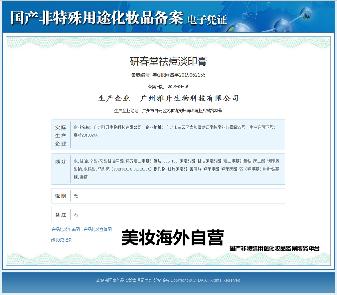
Task: Click the 成分 row label
Action: [x=61, y=161]
